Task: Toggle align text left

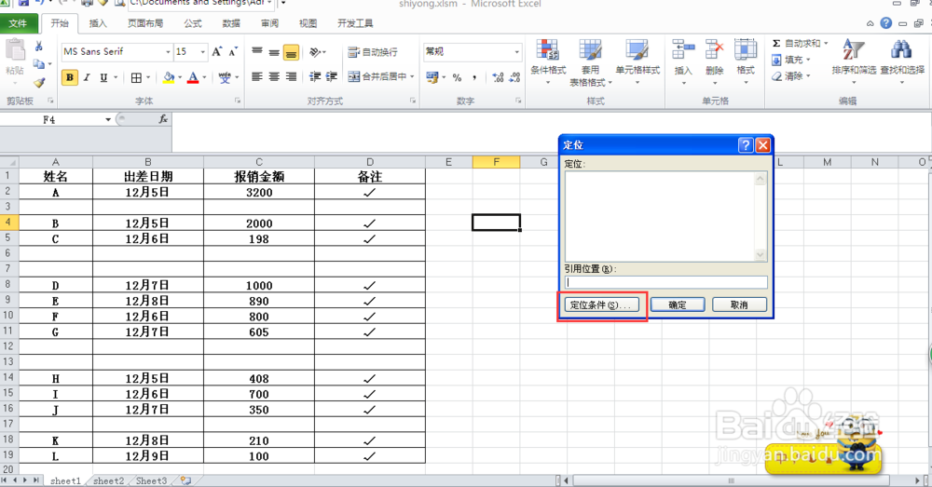Action: click(257, 76)
